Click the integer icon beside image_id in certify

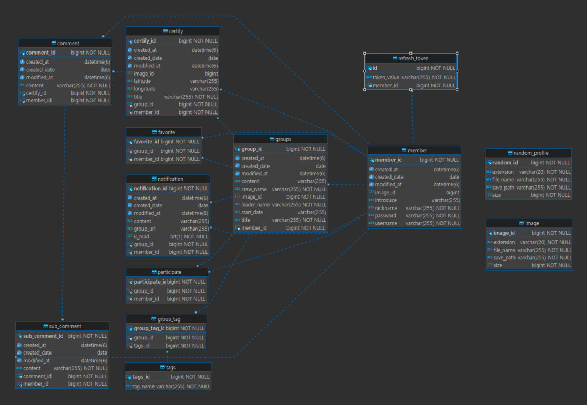click(x=131, y=74)
